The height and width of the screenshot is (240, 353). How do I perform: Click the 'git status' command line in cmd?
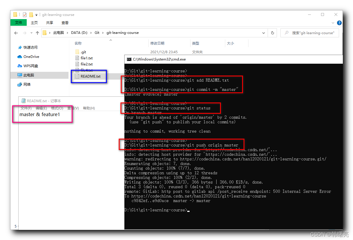point(167,108)
